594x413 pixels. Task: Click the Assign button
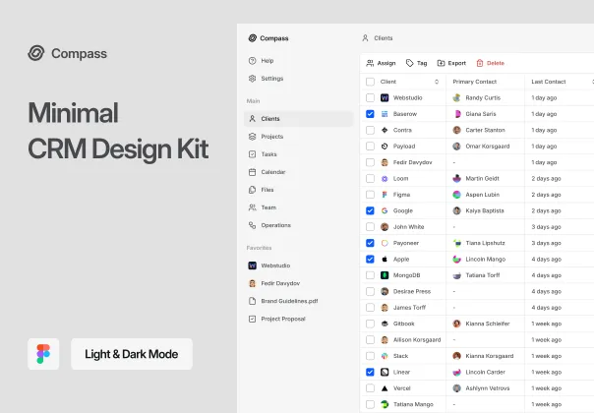381,63
